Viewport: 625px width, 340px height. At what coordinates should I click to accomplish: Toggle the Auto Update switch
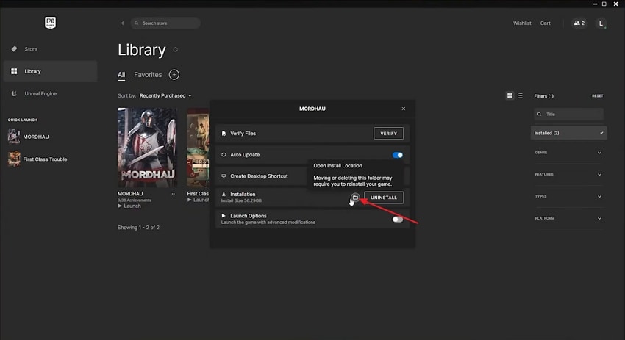click(x=397, y=155)
